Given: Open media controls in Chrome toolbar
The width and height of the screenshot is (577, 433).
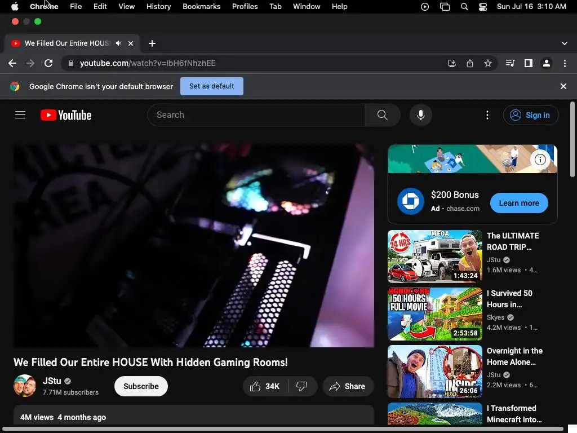Looking at the screenshot, I should click(x=510, y=63).
